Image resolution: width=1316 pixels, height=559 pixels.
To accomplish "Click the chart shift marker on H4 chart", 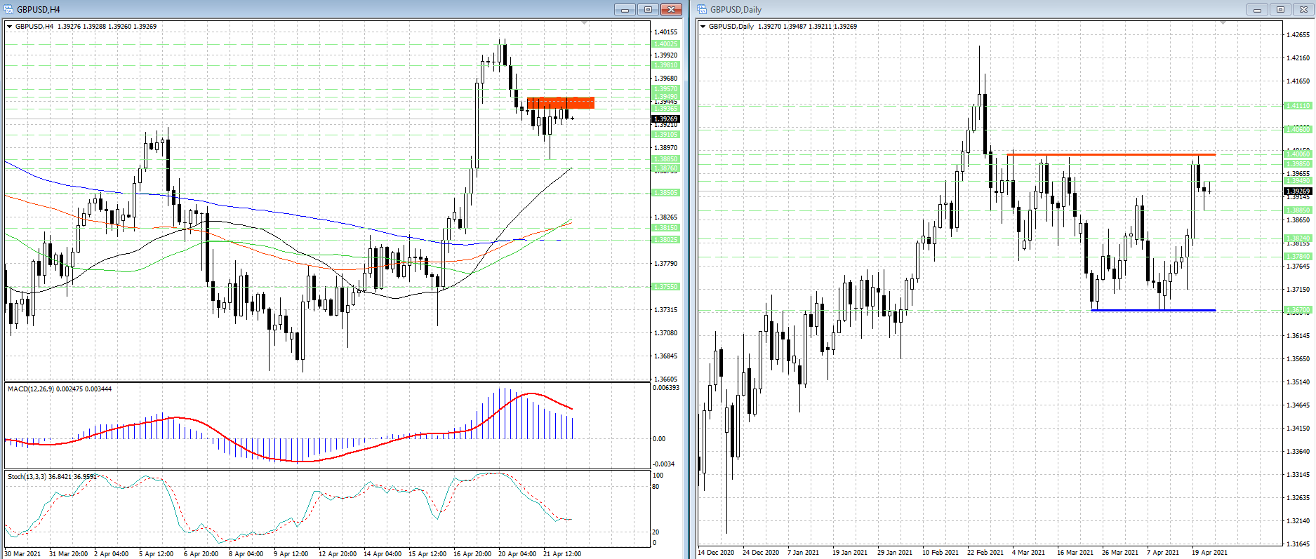I will [x=585, y=23].
